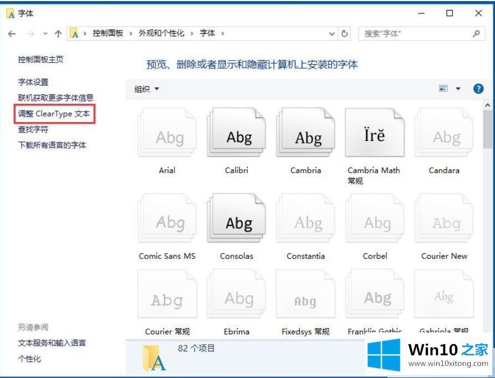The width and height of the screenshot is (495, 378).
Task: Go back with the back arrow
Action: coord(12,33)
